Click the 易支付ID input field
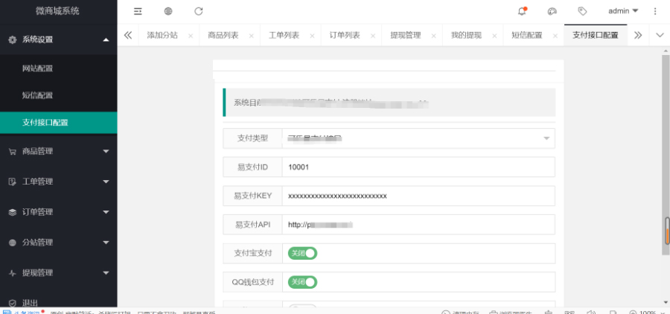Screen dimensions: 670x314 tap(418, 167)
